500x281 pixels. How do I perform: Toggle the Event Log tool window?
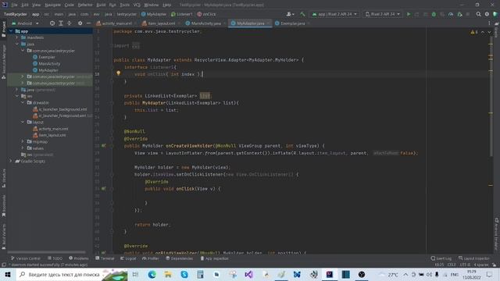[441, 258]
